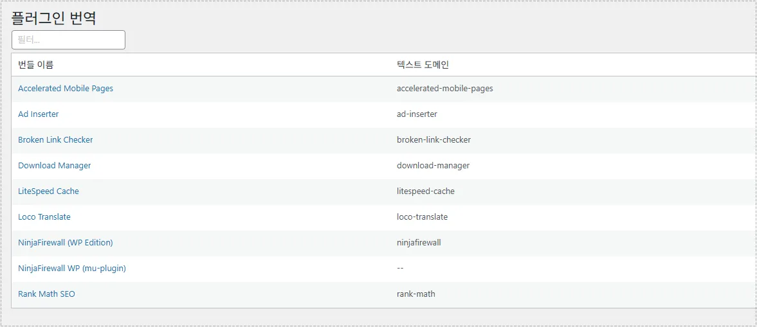
Task: Open the Ad Inserter plugin link
Action: tap(39, 114)
